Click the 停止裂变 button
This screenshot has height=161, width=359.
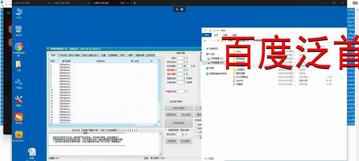(185, 141)
